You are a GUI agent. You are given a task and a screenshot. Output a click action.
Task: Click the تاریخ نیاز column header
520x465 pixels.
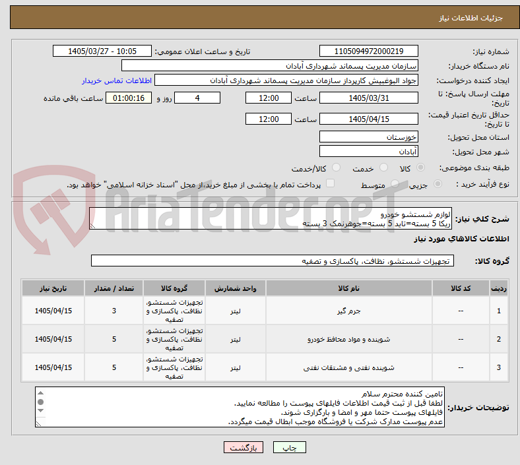coord(53,288)
